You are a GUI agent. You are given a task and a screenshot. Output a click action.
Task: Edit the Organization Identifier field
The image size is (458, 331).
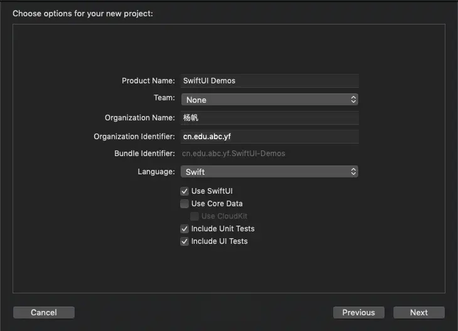point(269,136)
